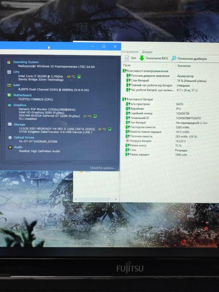Select the Стан Розрядка row
Viewport: 219px width, 292px height.
click(156, 150)
